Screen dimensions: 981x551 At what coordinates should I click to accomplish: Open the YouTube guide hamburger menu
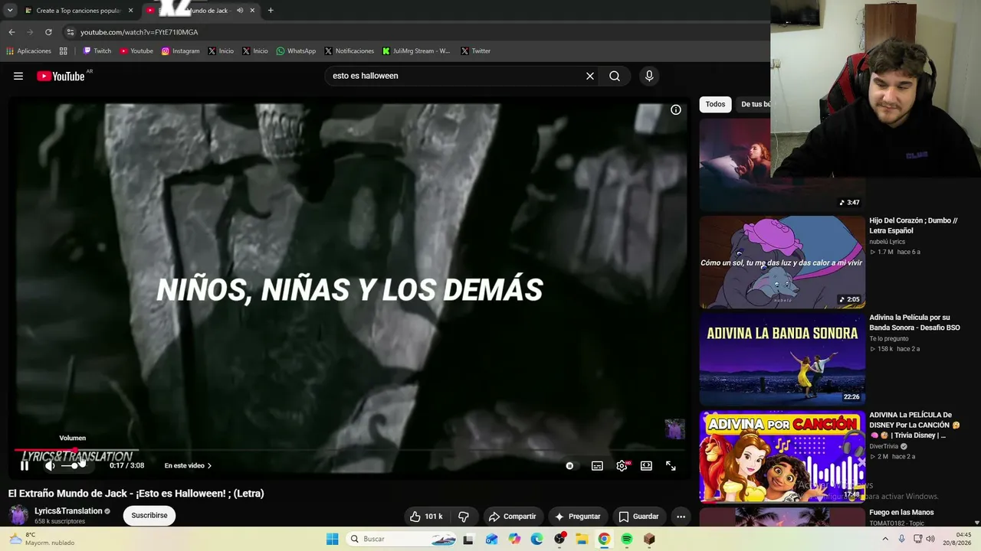(x=18, y=76)
